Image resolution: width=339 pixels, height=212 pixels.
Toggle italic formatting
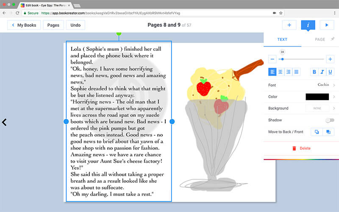point(322,72)
